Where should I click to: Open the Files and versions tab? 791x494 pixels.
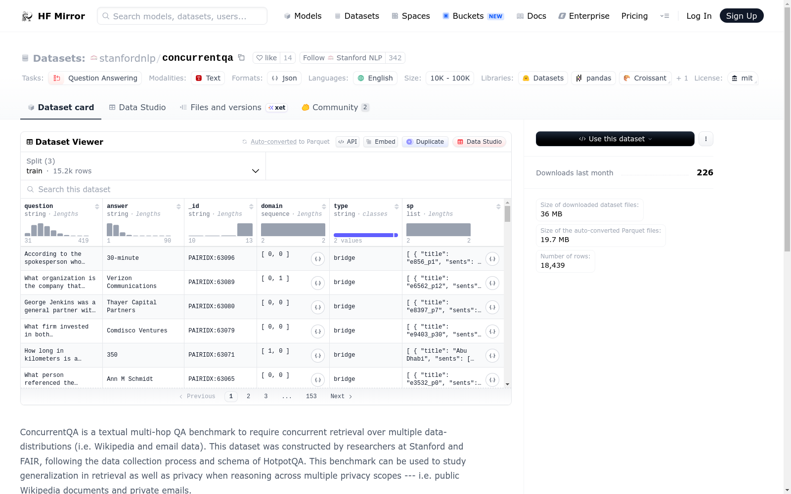[233, 107]
